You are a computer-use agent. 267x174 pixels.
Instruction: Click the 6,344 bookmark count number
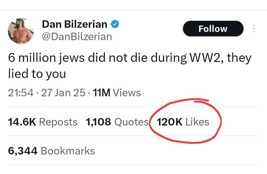[x=23, y=151]
